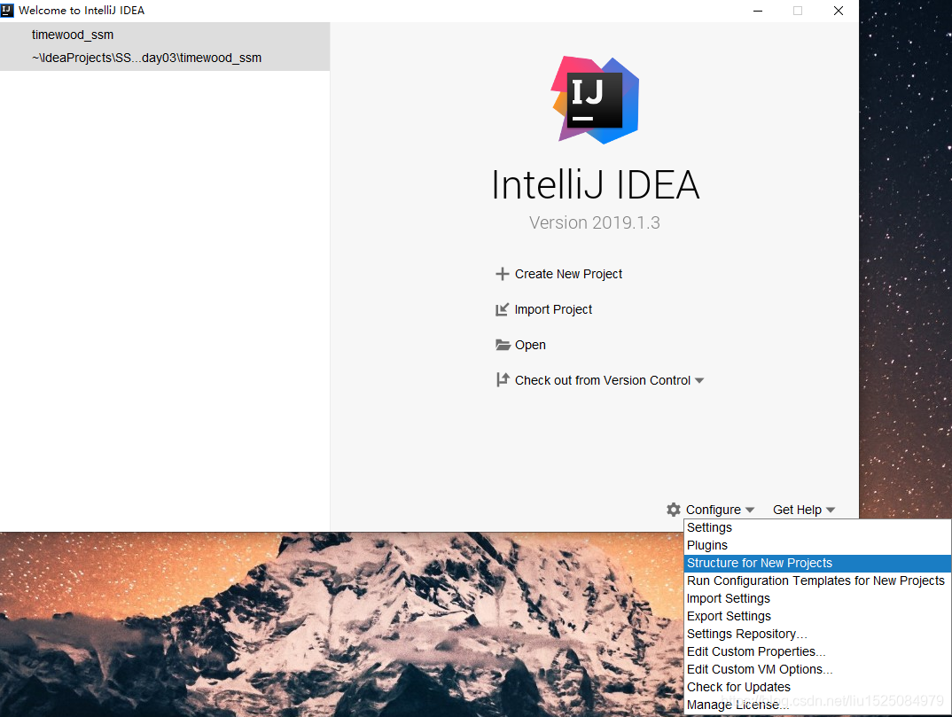Image resolution: width=952 pixels, height=717 pixels.
Task: Click the Version 2019.1.3 text
Action: (595, 222)
